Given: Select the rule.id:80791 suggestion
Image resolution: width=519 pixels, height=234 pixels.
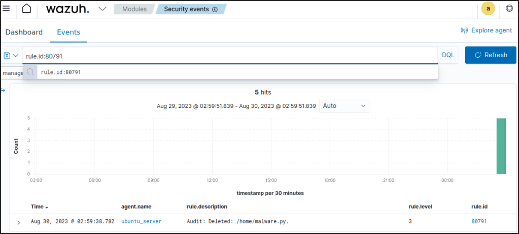Looking at the screenshot, I should click(61, 72).
